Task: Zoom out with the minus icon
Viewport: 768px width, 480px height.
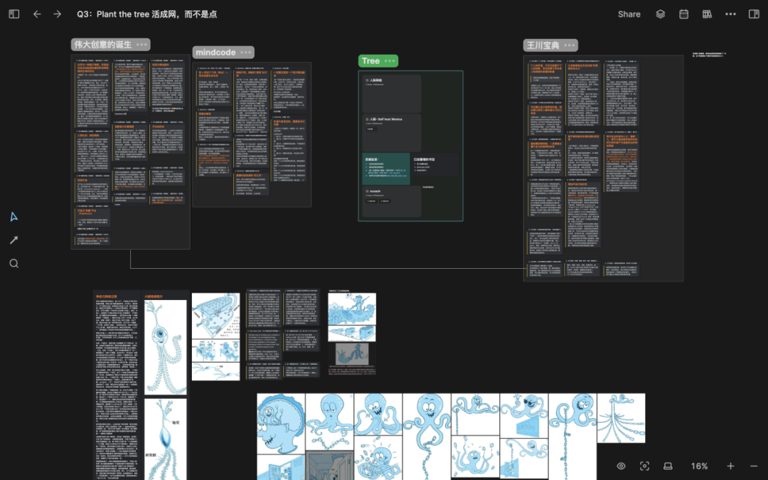Action: tap(754, 466)
